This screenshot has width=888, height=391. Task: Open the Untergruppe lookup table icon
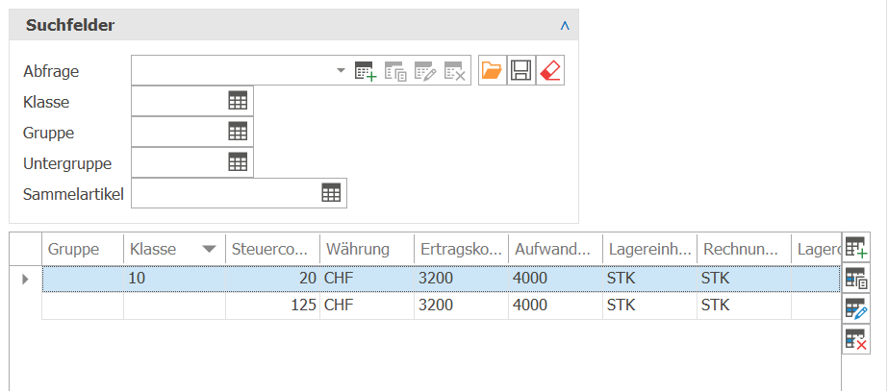coord(238,163)
